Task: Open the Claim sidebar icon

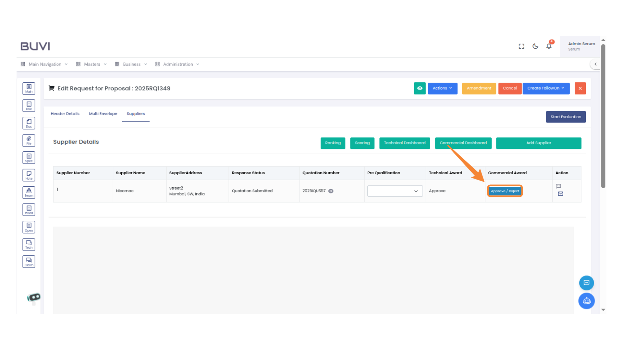Action: pos(29,262)
